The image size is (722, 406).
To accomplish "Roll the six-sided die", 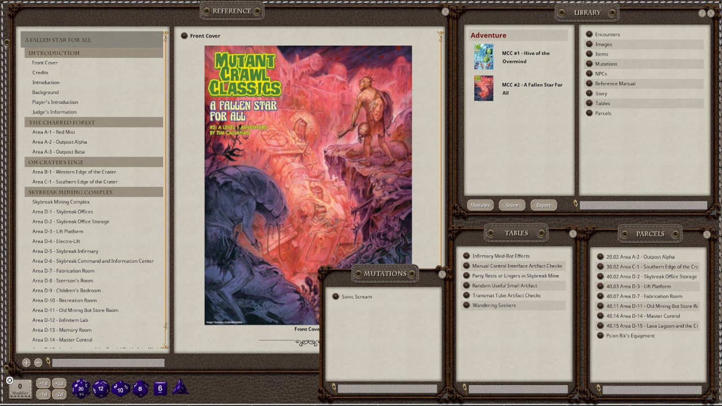I will [x=160, y=389].
